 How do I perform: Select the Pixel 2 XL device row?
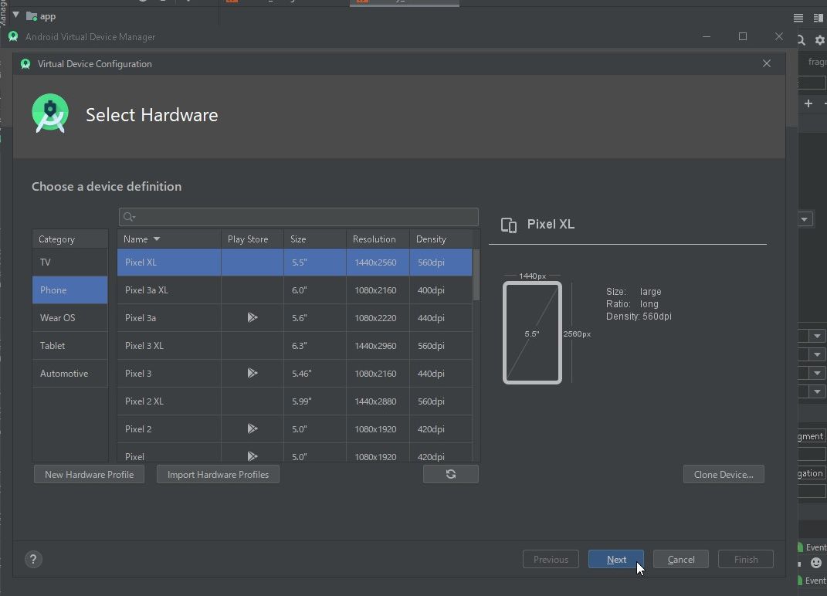[170, 401]
